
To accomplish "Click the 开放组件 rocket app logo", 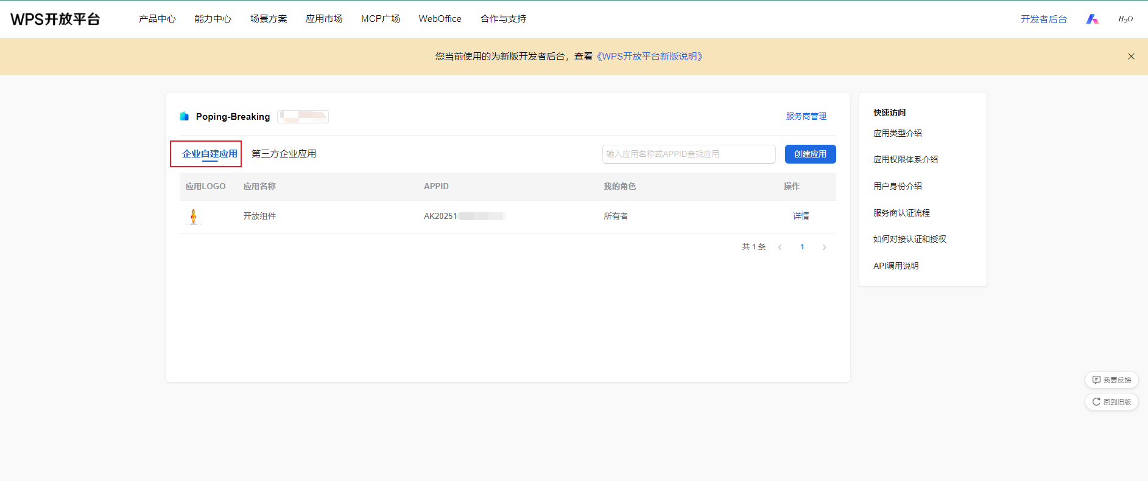I will tap(194, 216).
